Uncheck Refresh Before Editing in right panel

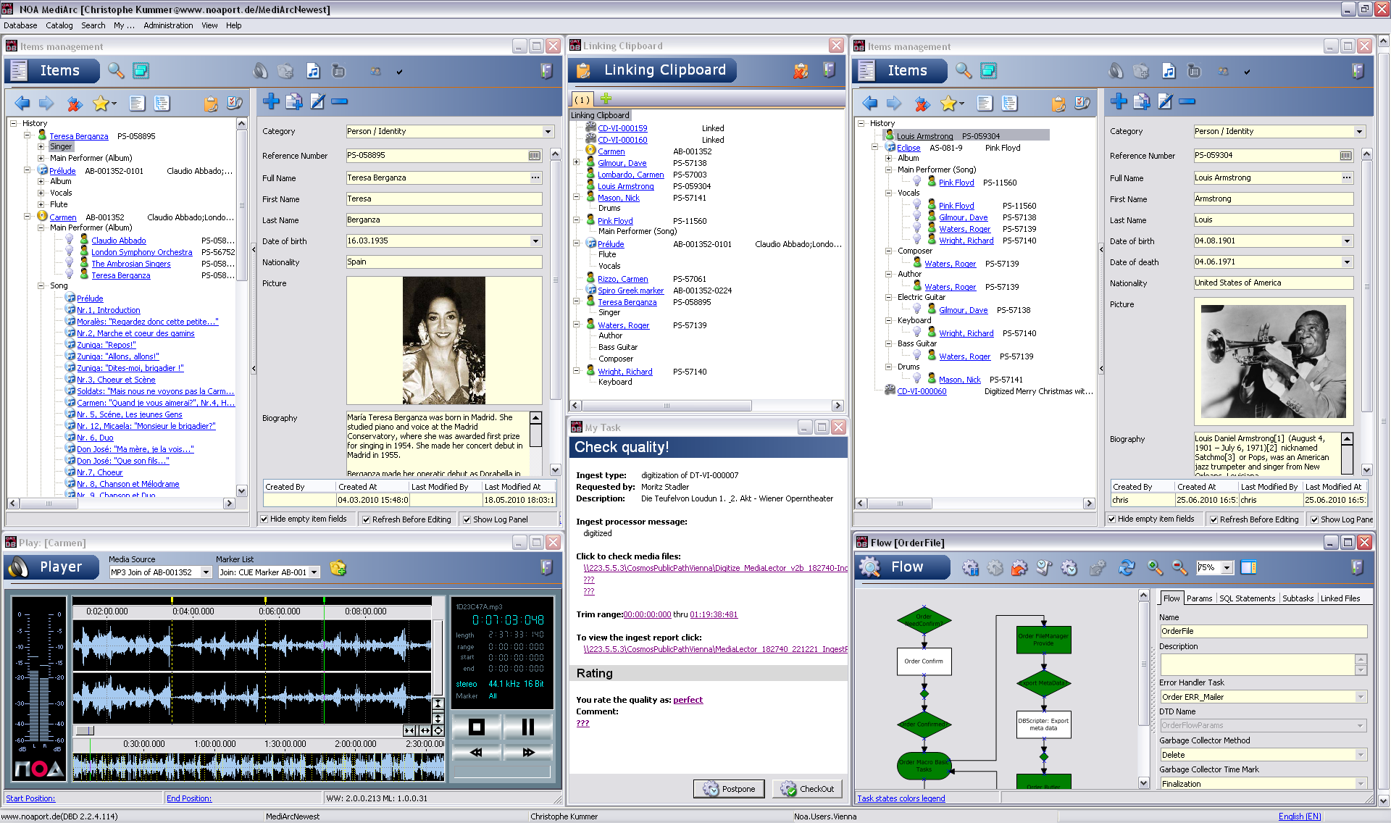pyautogui.click(x=1214, y=519)
